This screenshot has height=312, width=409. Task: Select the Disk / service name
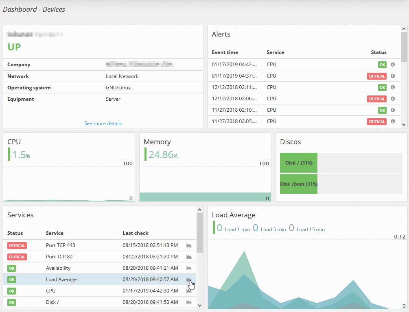(52, 302)
